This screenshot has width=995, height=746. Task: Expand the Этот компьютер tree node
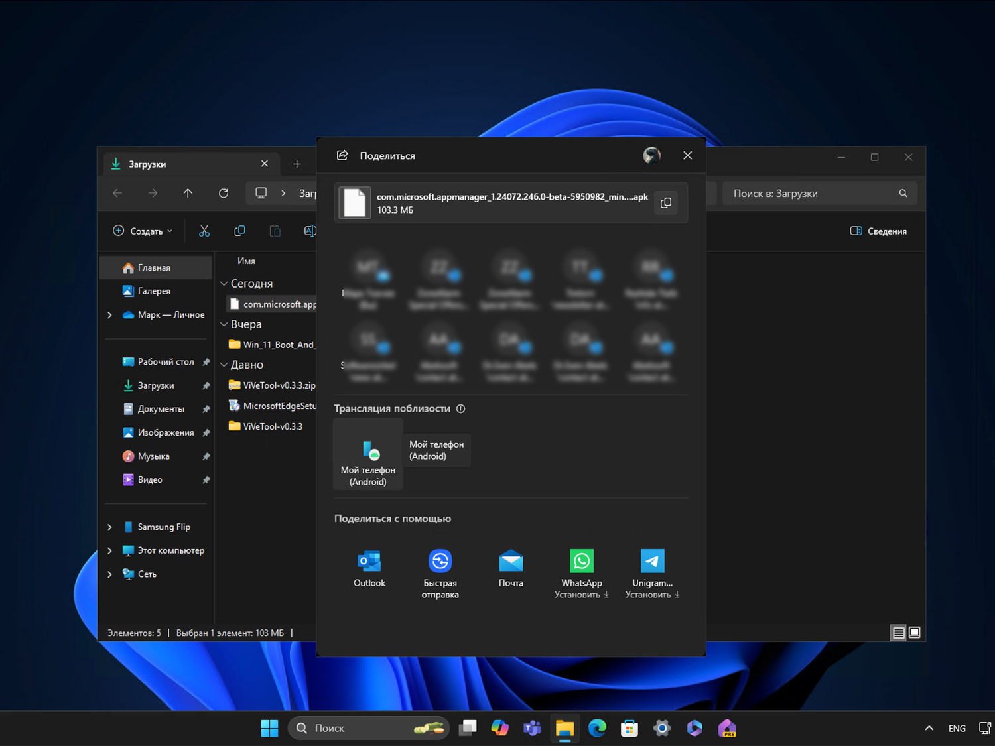tap(110, 551)
